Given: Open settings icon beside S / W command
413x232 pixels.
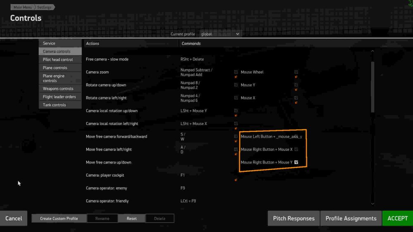Looking at the screenshot, I should coord(236,136).
